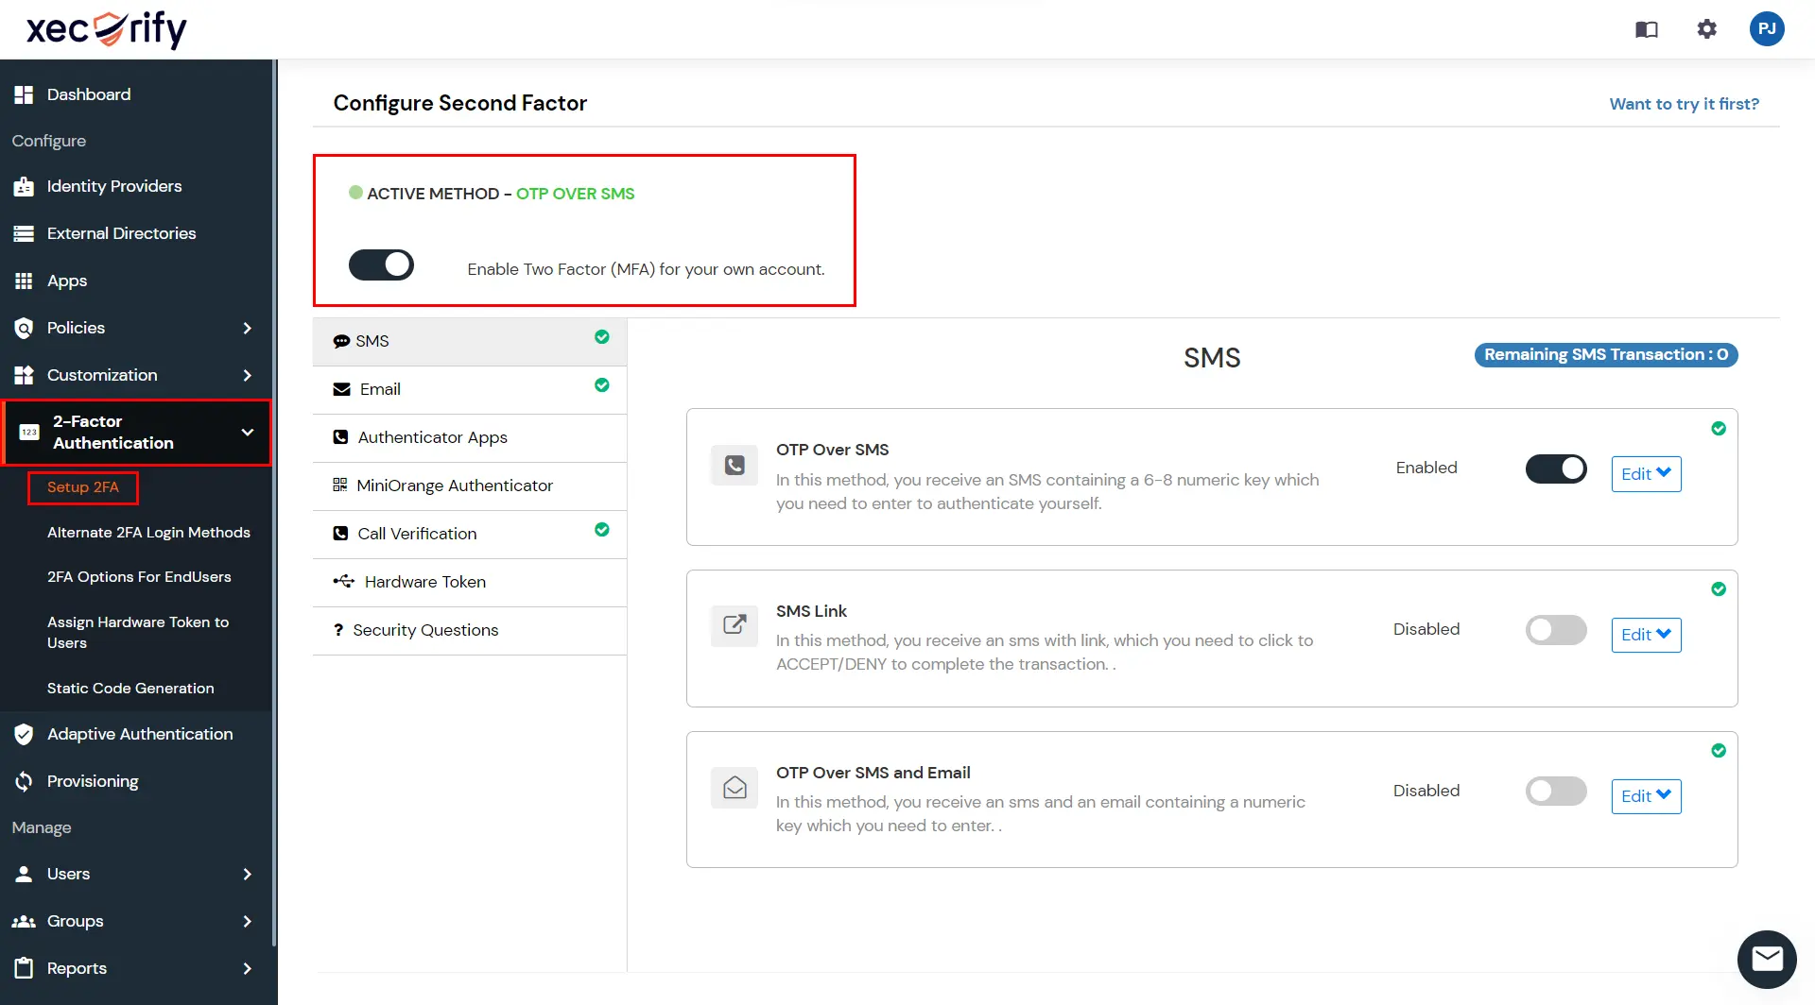Viewport: 1815px width, 1005px height.
Task: Enable the SMS Link toggle
Action: pos(1556,630)
